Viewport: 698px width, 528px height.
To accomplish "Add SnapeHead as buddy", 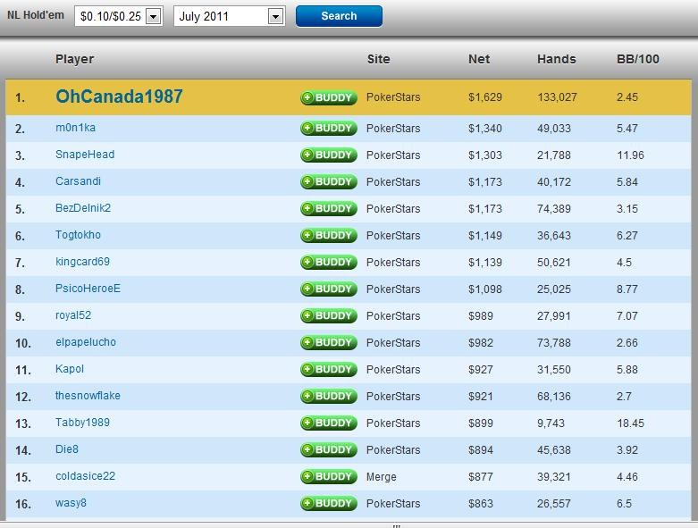I will coord(329,155).
